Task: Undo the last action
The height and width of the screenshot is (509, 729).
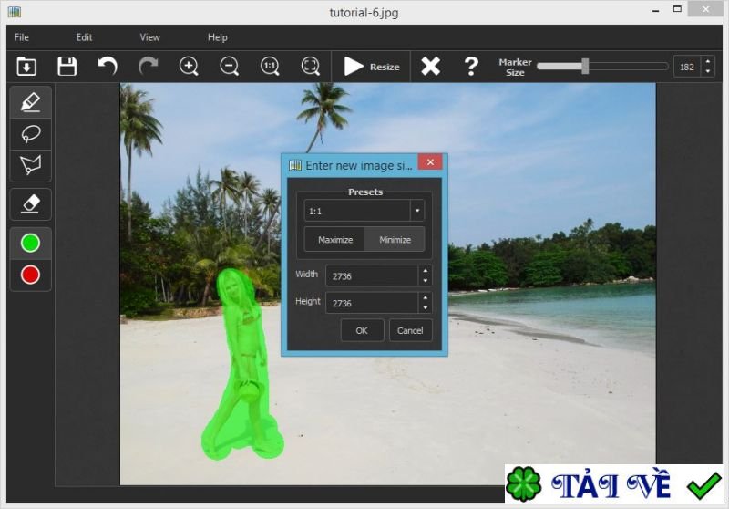Action: pos(108,66)
